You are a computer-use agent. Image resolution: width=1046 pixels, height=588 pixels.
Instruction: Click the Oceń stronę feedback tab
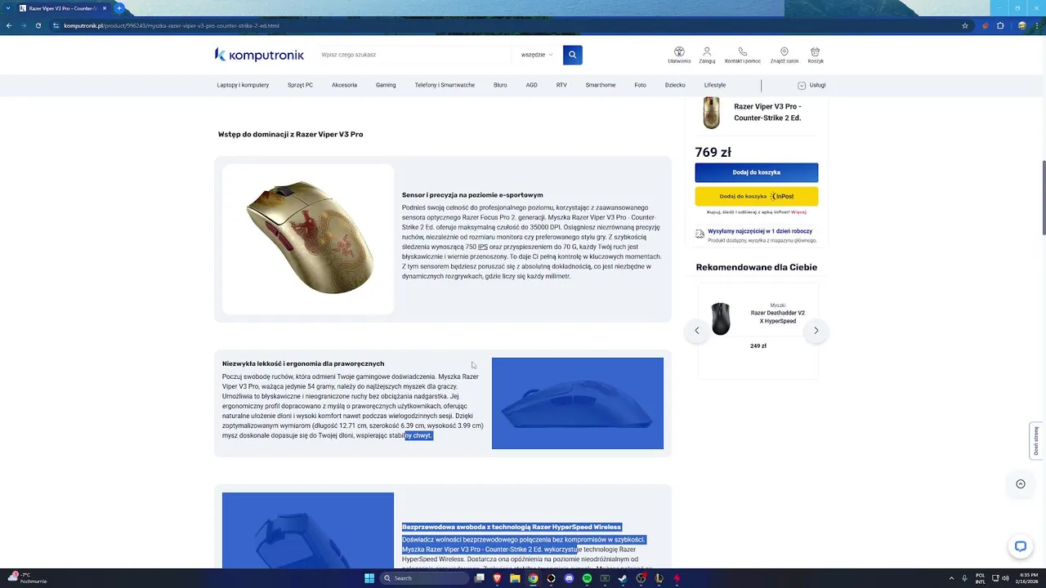tap(1036, 441)
